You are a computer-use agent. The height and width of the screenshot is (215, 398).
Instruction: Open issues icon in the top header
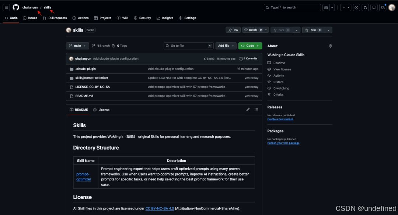pos(356,8)
